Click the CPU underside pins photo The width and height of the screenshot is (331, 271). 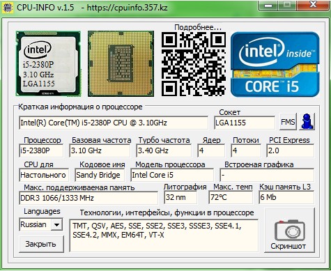121,63
